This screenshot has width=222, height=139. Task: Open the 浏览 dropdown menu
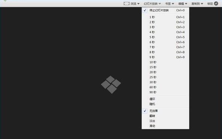coord(135,4)
